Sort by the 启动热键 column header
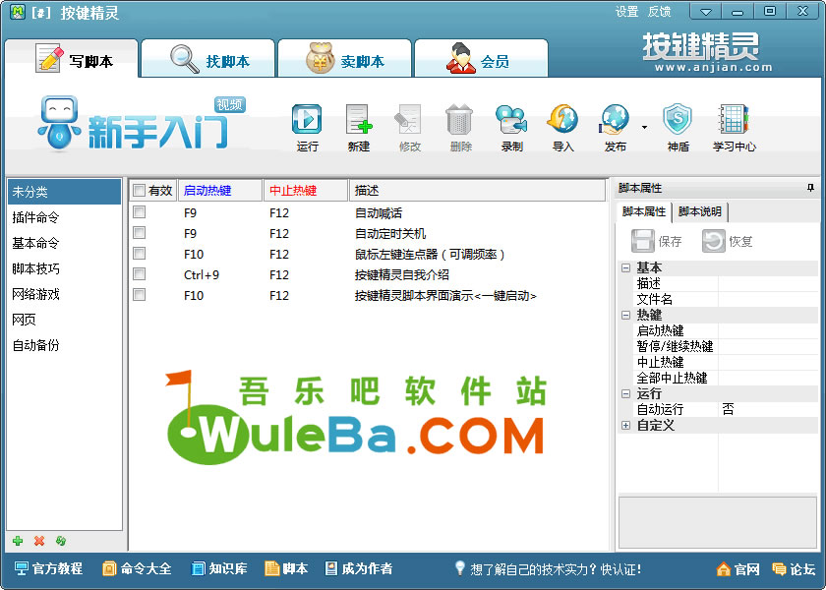Viewport: 826px width, 590px height. pyautogui.click(x=220, y=190)
